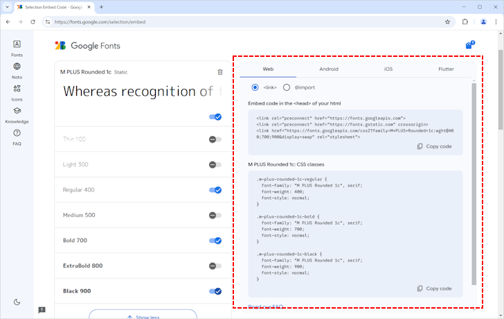
Task: Click the embed panel vertical scrollbar
Action: coord(474,184)
